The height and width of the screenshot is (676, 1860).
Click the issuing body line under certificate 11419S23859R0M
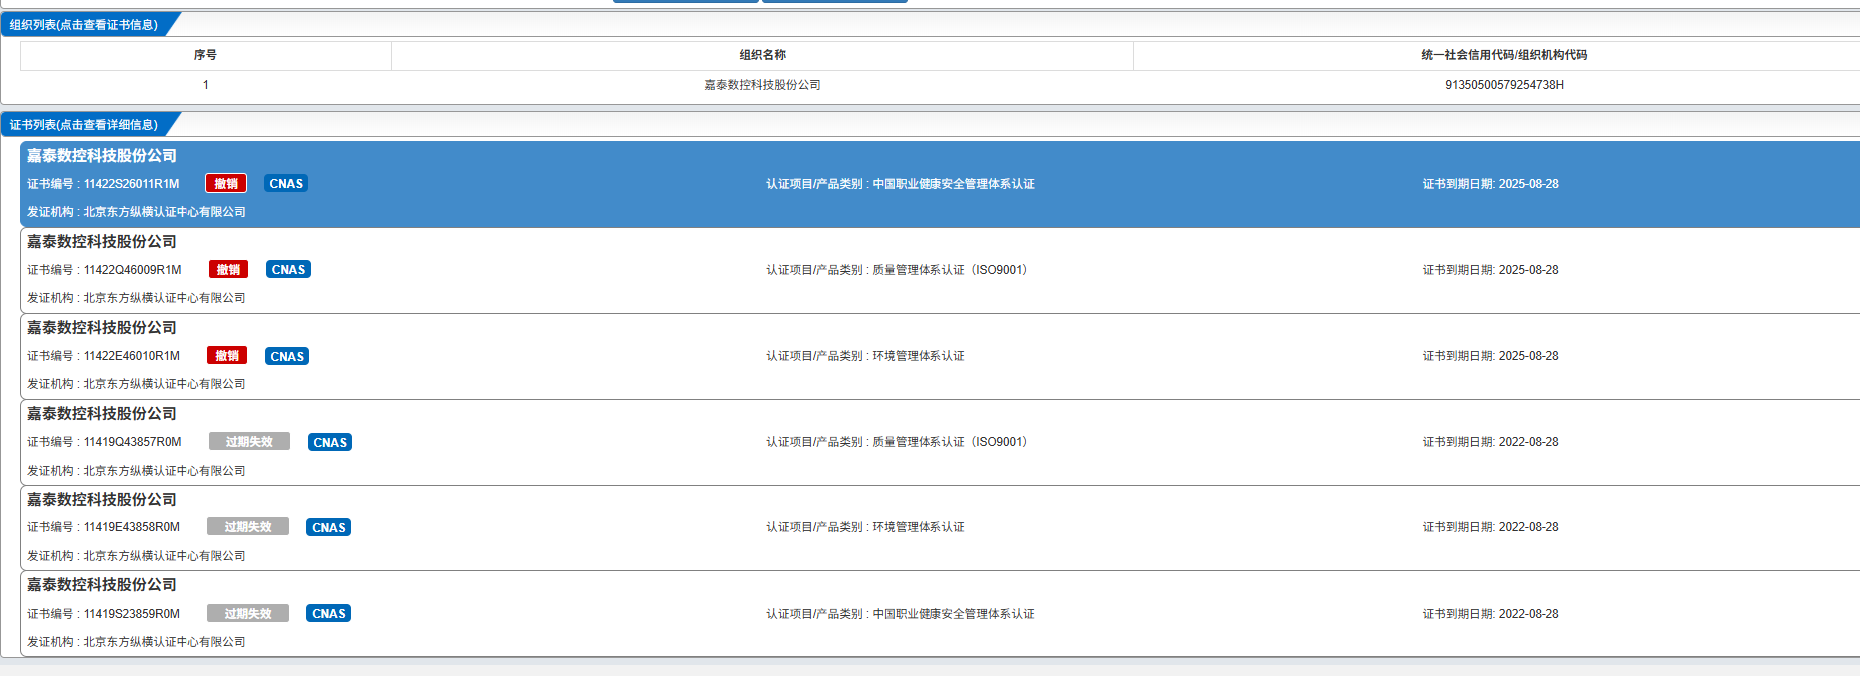point(137,642)
